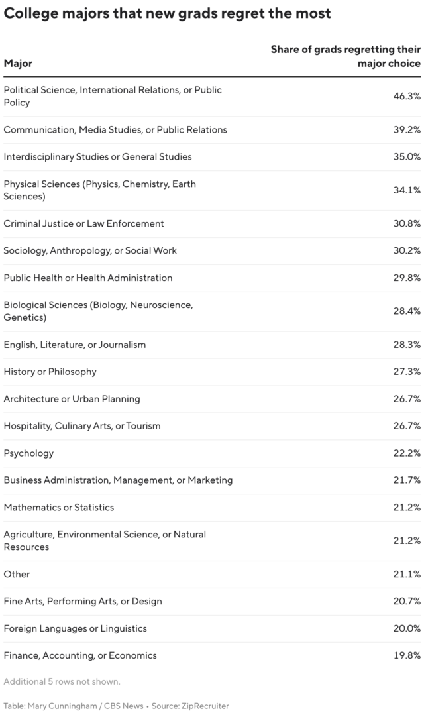Viewport: 424px width, 715px height.
Task: Click the Criminal Justice or Law Enforcement row
Action: coord(83,223)
